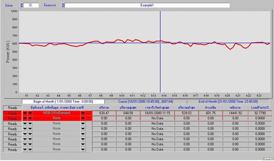Screen dimensions: 274x161
Task: Click the project name field showing Example1
Action: click(x=147, y=5)
